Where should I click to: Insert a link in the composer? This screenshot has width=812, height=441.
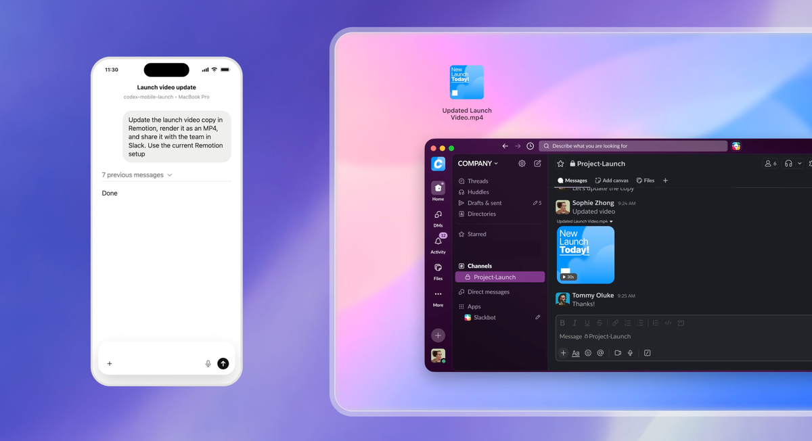[615, 323]
